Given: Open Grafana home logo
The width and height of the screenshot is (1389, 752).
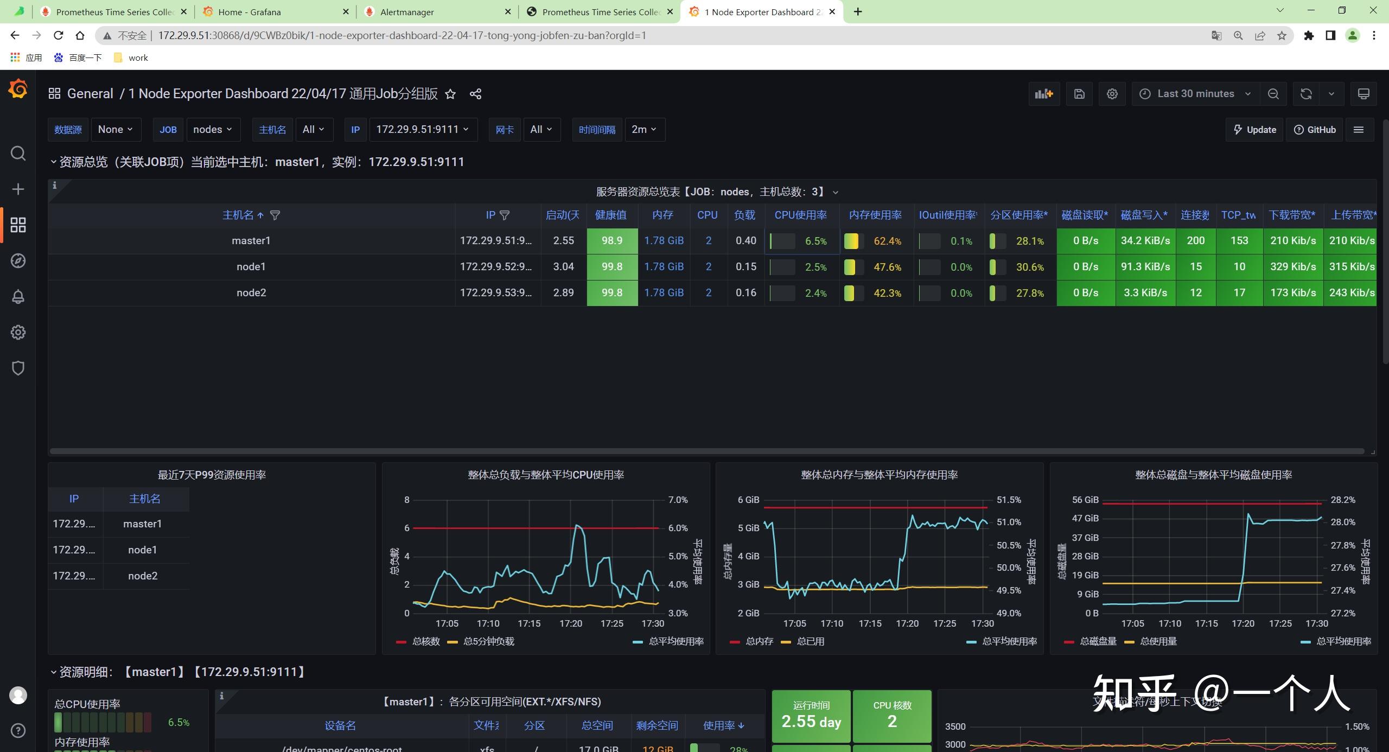Looking at the screenshot, I should point(18,89).
